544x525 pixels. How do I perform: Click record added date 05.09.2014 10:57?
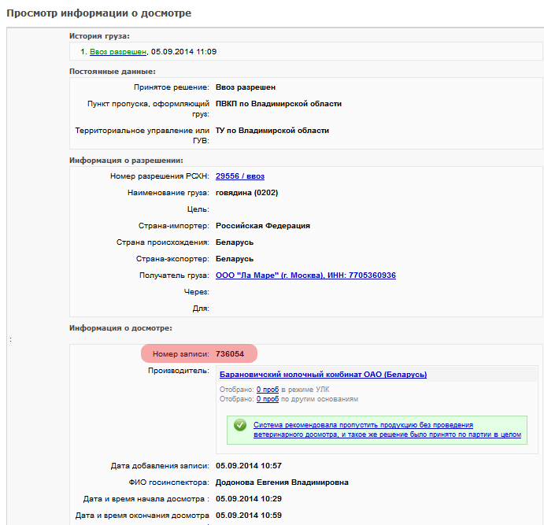248,466
